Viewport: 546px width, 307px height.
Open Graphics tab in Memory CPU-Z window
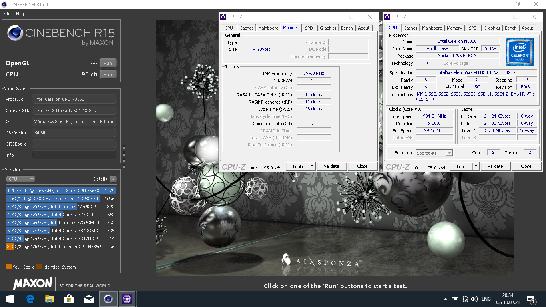tap(328, 28)
